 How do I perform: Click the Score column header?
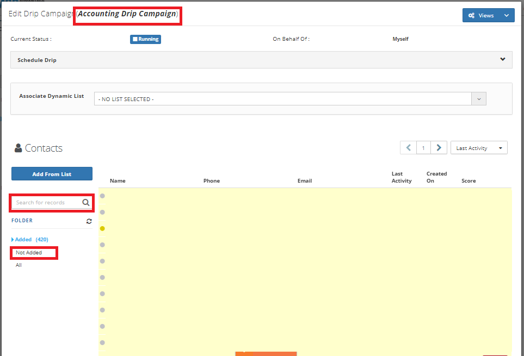pos(468,180)
